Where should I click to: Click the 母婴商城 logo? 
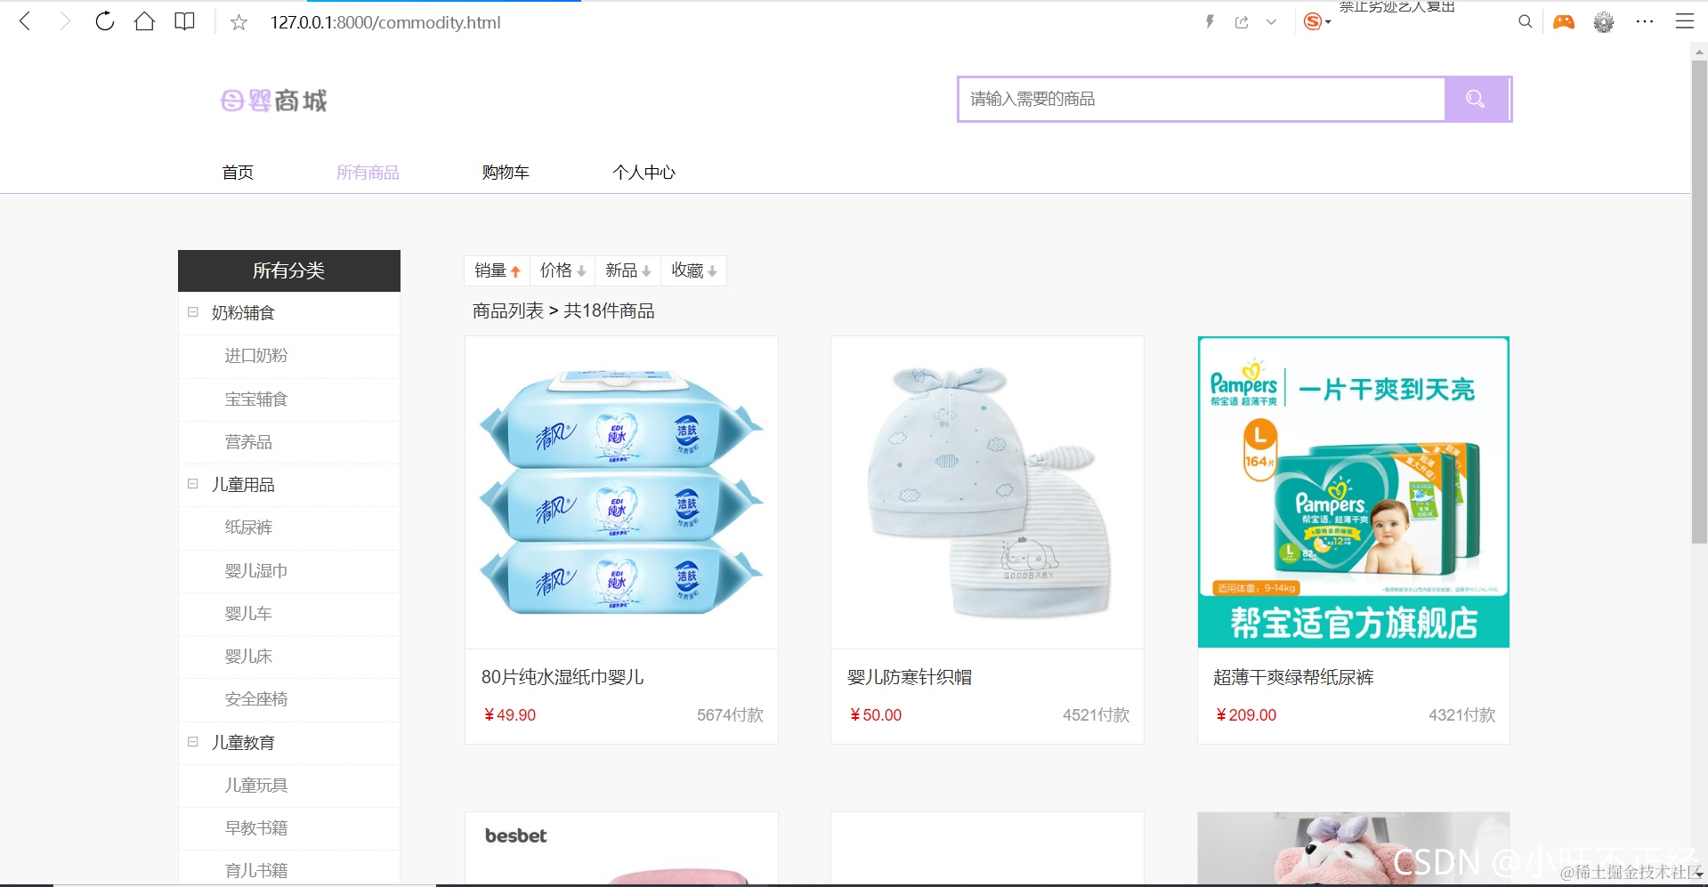(x=273, y=101)
